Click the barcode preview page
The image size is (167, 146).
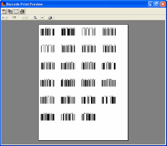83,82
